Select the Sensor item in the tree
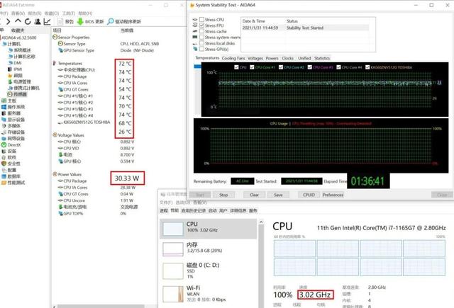 [x=18, y=94]
